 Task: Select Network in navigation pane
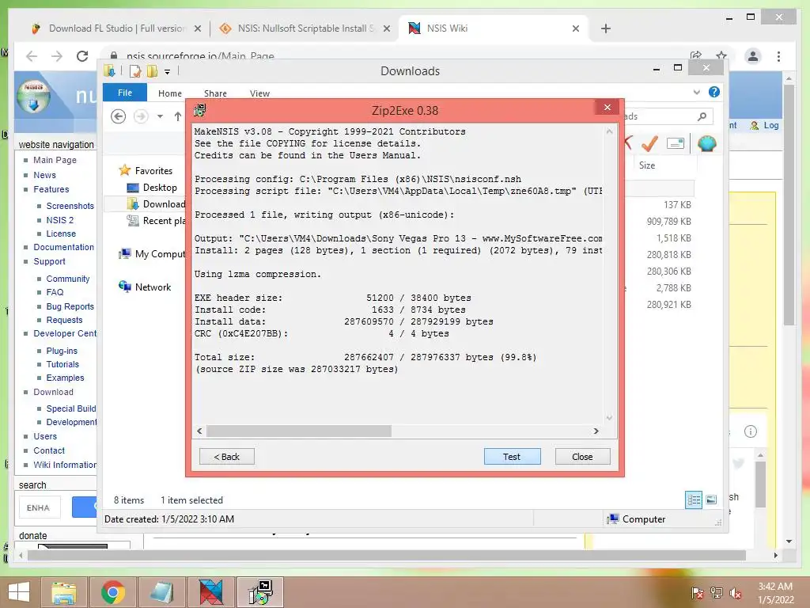coord(153,287)
